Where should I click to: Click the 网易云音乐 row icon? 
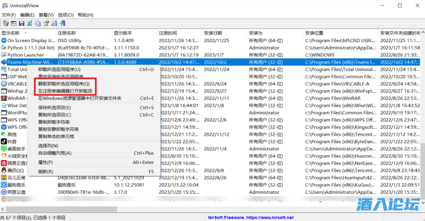(4, 163)
